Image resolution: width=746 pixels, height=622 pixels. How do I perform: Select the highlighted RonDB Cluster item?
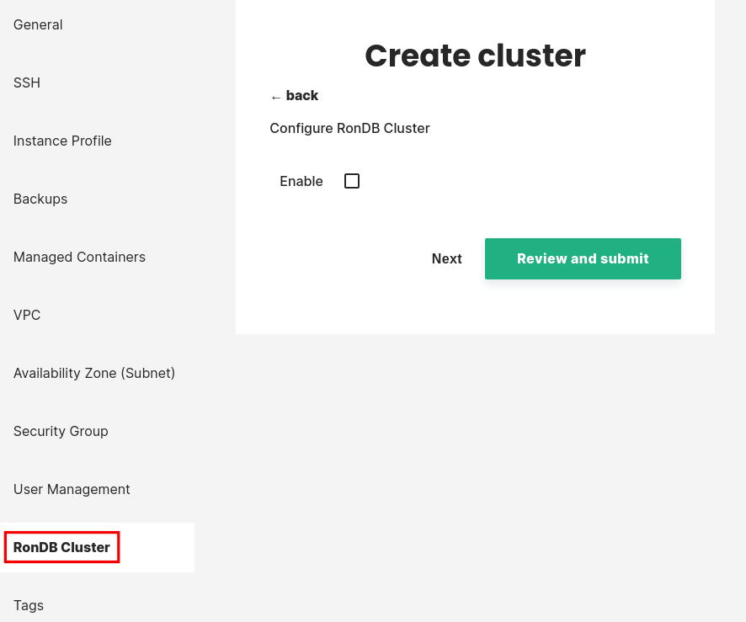coord(61,547)
